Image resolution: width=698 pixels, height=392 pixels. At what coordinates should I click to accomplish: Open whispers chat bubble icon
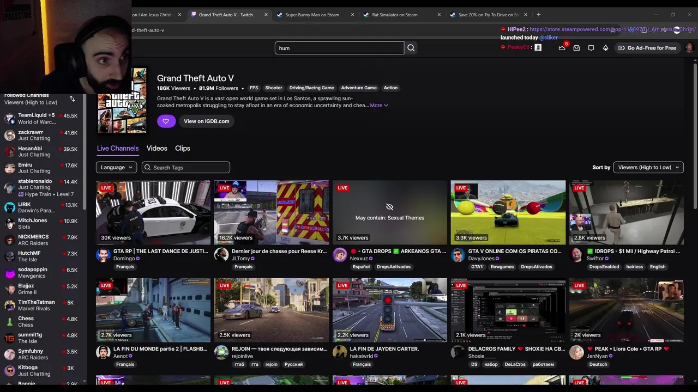[x=591, y=48]
